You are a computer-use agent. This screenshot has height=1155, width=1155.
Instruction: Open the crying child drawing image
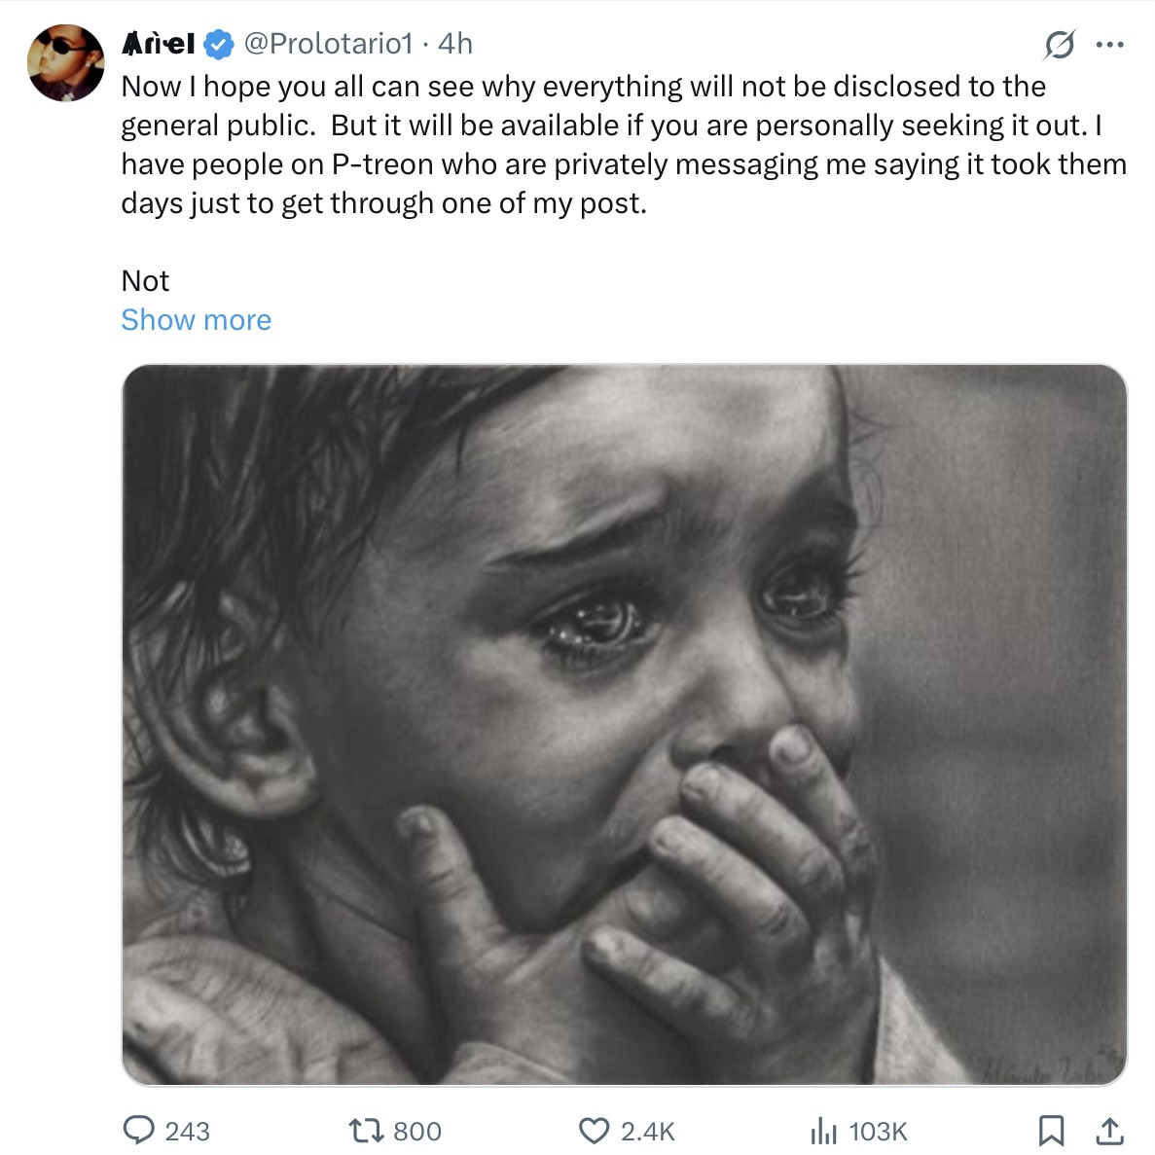(624, 724)
